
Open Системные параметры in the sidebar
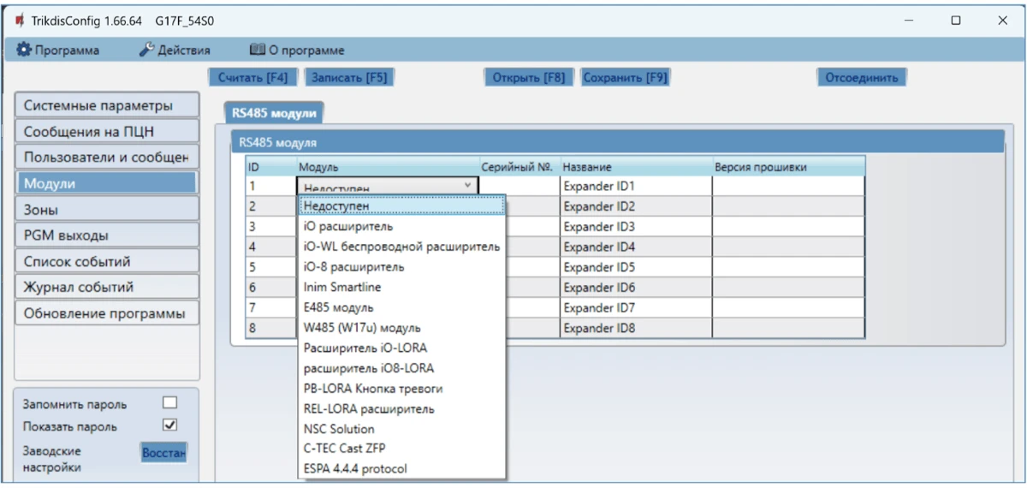(105, 106)
